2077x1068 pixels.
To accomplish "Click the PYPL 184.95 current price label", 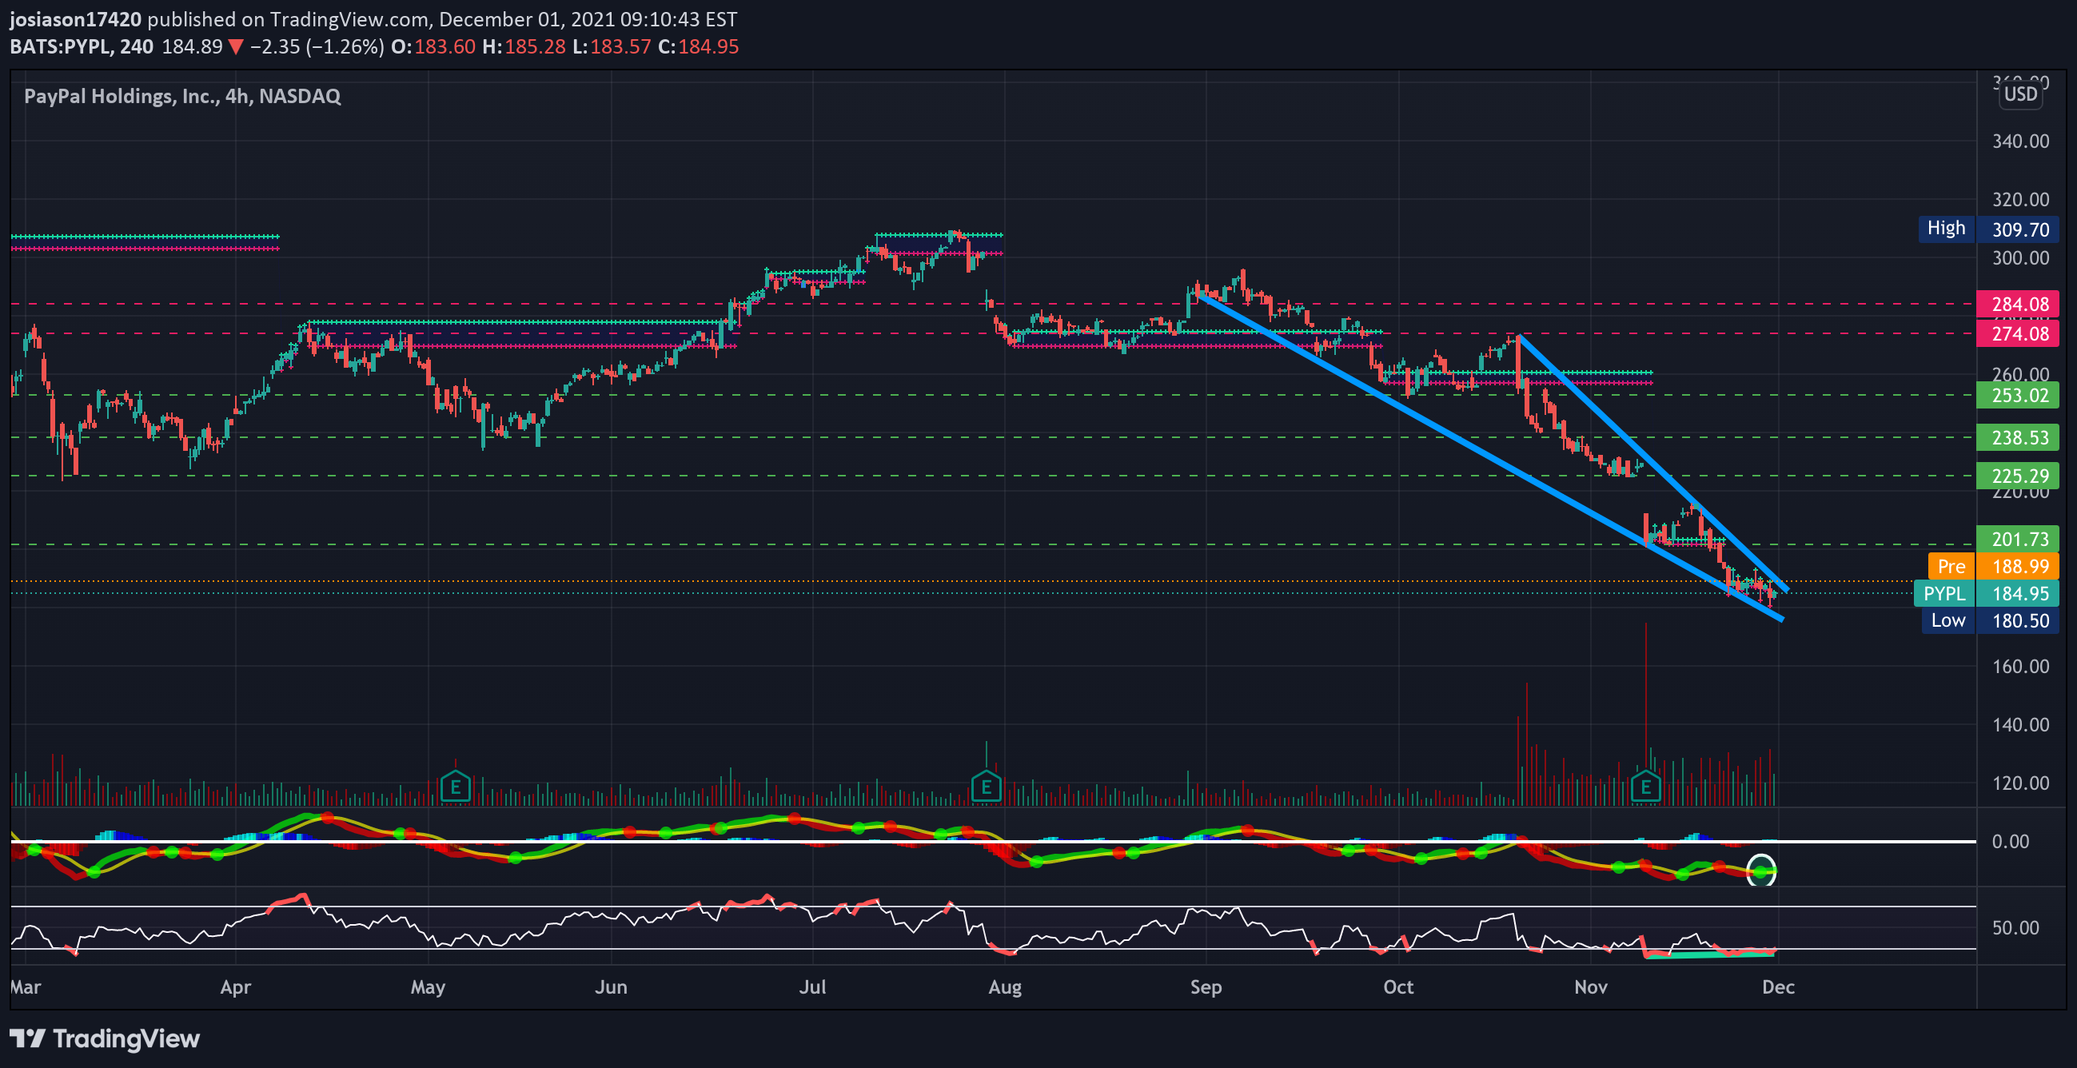I will tap(1987, 593).
